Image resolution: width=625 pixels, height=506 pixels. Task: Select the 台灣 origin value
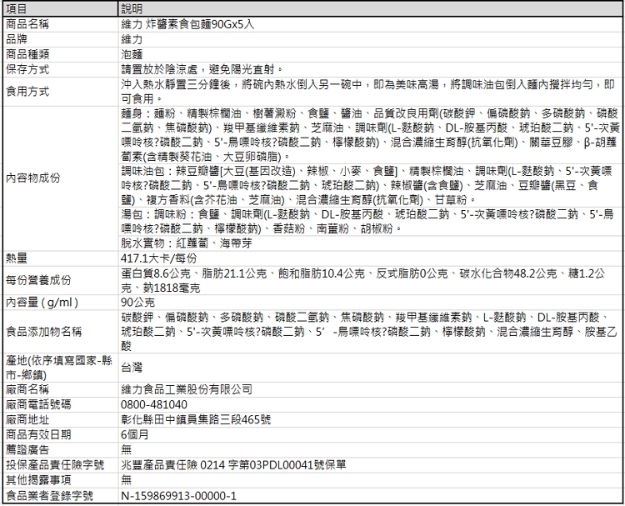pos(132,366)
